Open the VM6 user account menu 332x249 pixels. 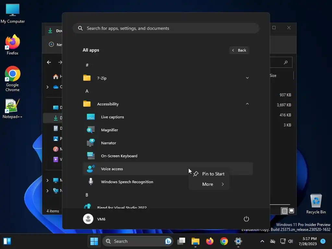94,219
